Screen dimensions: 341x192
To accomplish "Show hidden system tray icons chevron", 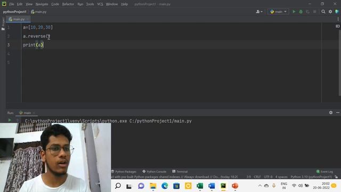I will (260, 186).
